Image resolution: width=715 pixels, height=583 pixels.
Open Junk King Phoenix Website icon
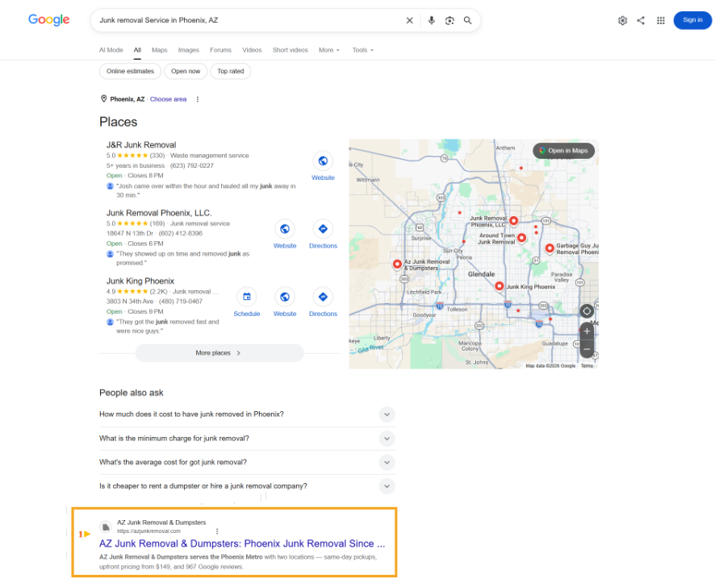coord(285,297)
